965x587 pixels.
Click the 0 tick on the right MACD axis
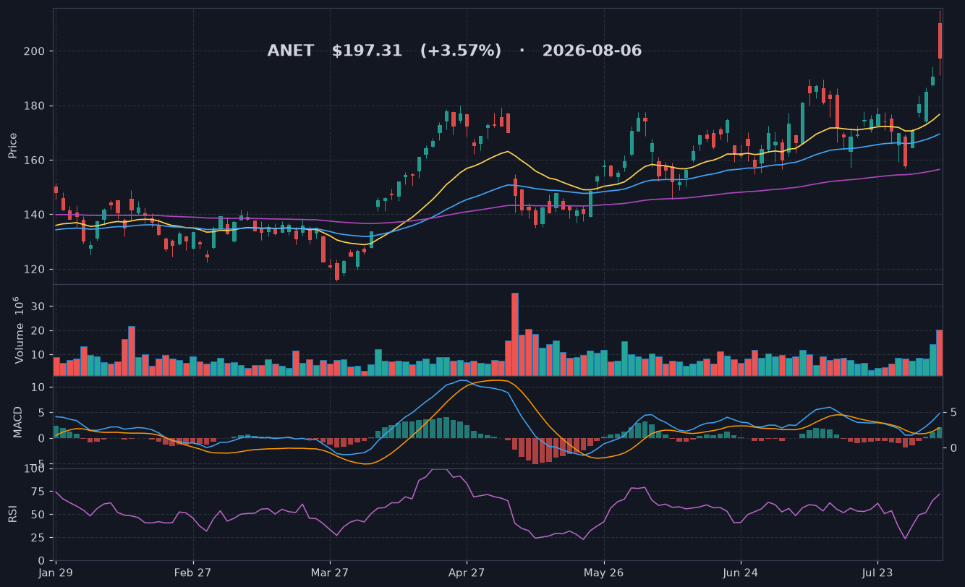click(953, 448)
